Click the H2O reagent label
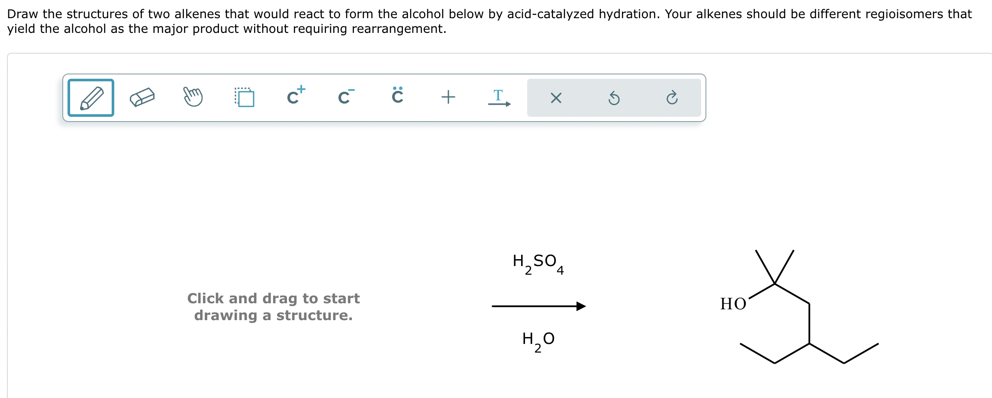This screenshot has width=992, height=398. coord(538,342)
